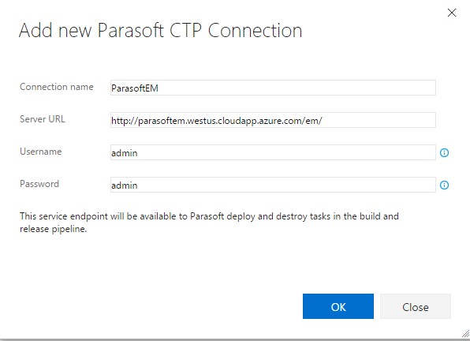The height and width of the screenshot is (341, 470).
Task: Dismiss dialog with the X icon
Action: (x=452, y=13)
